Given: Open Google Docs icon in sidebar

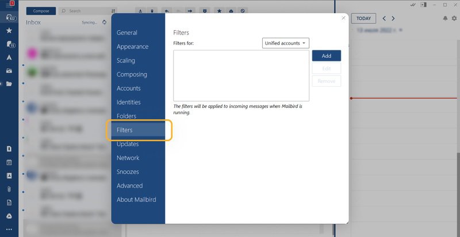Looking at the screenshot, I should coord(9,203).
